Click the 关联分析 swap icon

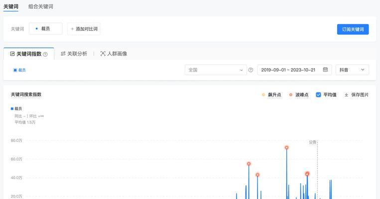point(63,54)
